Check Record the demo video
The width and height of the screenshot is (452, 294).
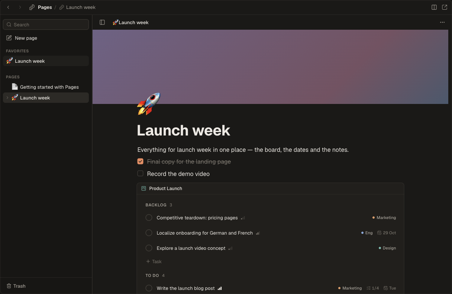click(140, 173)
